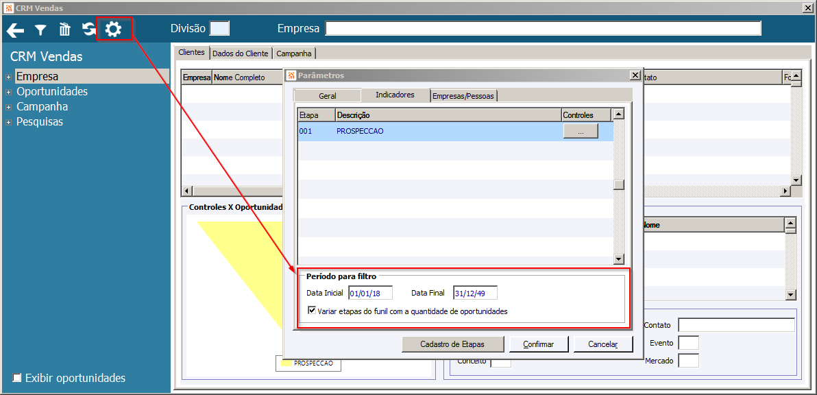Click the Empresa input field in header

pos(543,28)
